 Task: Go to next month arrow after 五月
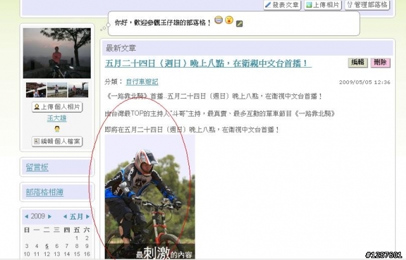[88, 216]
